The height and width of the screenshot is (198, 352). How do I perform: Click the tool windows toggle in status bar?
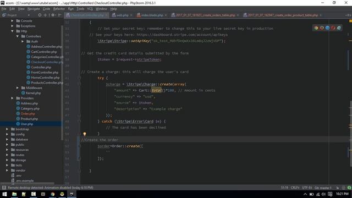click(x=4, y=188)
